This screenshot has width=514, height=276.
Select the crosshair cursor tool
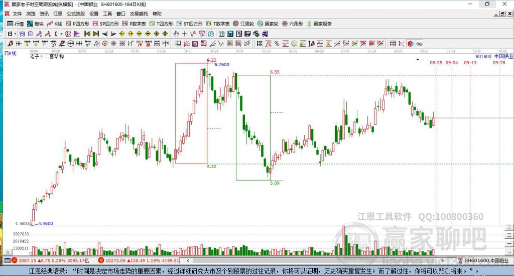coord(185,34)
